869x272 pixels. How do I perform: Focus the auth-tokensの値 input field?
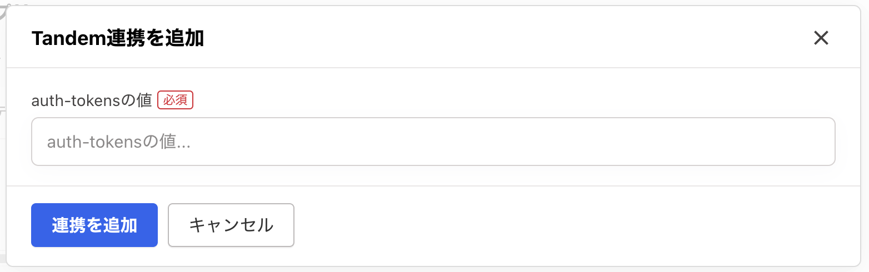pyautogui.click(x=433, y=142)
